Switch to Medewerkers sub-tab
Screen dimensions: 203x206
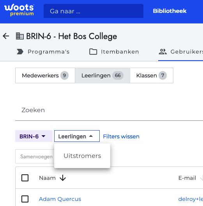coord(45,75)
